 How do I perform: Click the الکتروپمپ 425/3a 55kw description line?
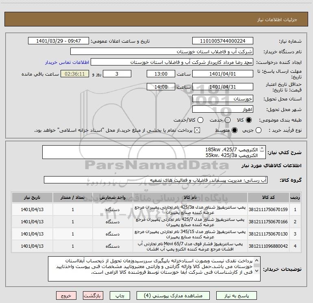(232, 155)
